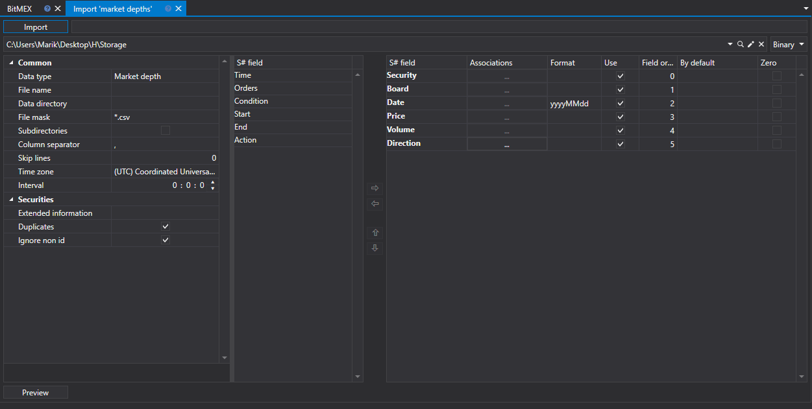Select Action in the available fields list
Screen dimensions: 812x409
click(292, 140)
